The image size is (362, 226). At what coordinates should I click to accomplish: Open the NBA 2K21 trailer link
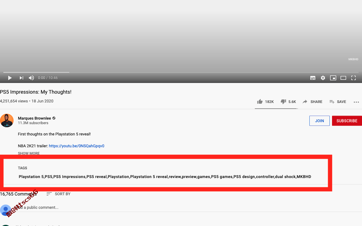tap(77, 146)
